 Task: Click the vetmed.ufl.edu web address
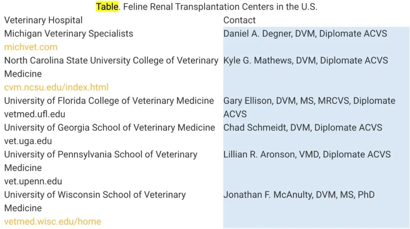click(35, 114)
